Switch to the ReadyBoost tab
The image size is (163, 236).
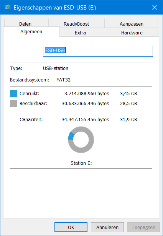pyautogui.click(x=76, y=23)
